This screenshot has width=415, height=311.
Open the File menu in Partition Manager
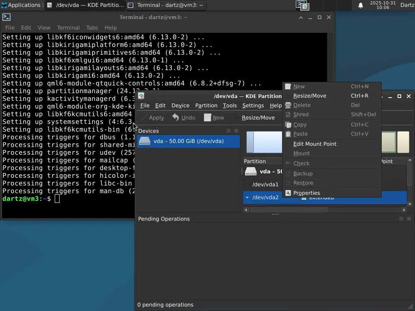(x=145, y=106)
